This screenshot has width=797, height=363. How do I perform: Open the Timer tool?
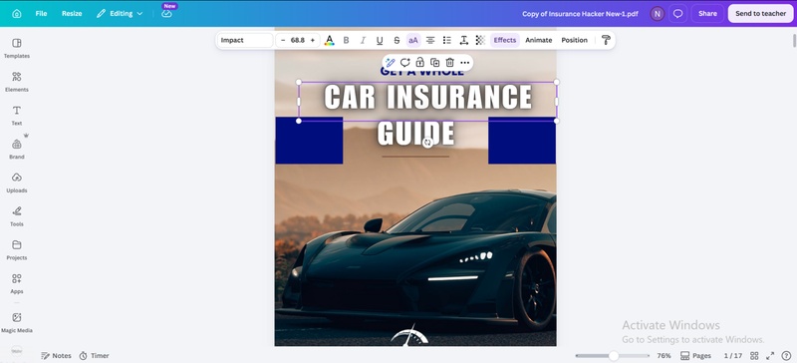coord(94,356)
